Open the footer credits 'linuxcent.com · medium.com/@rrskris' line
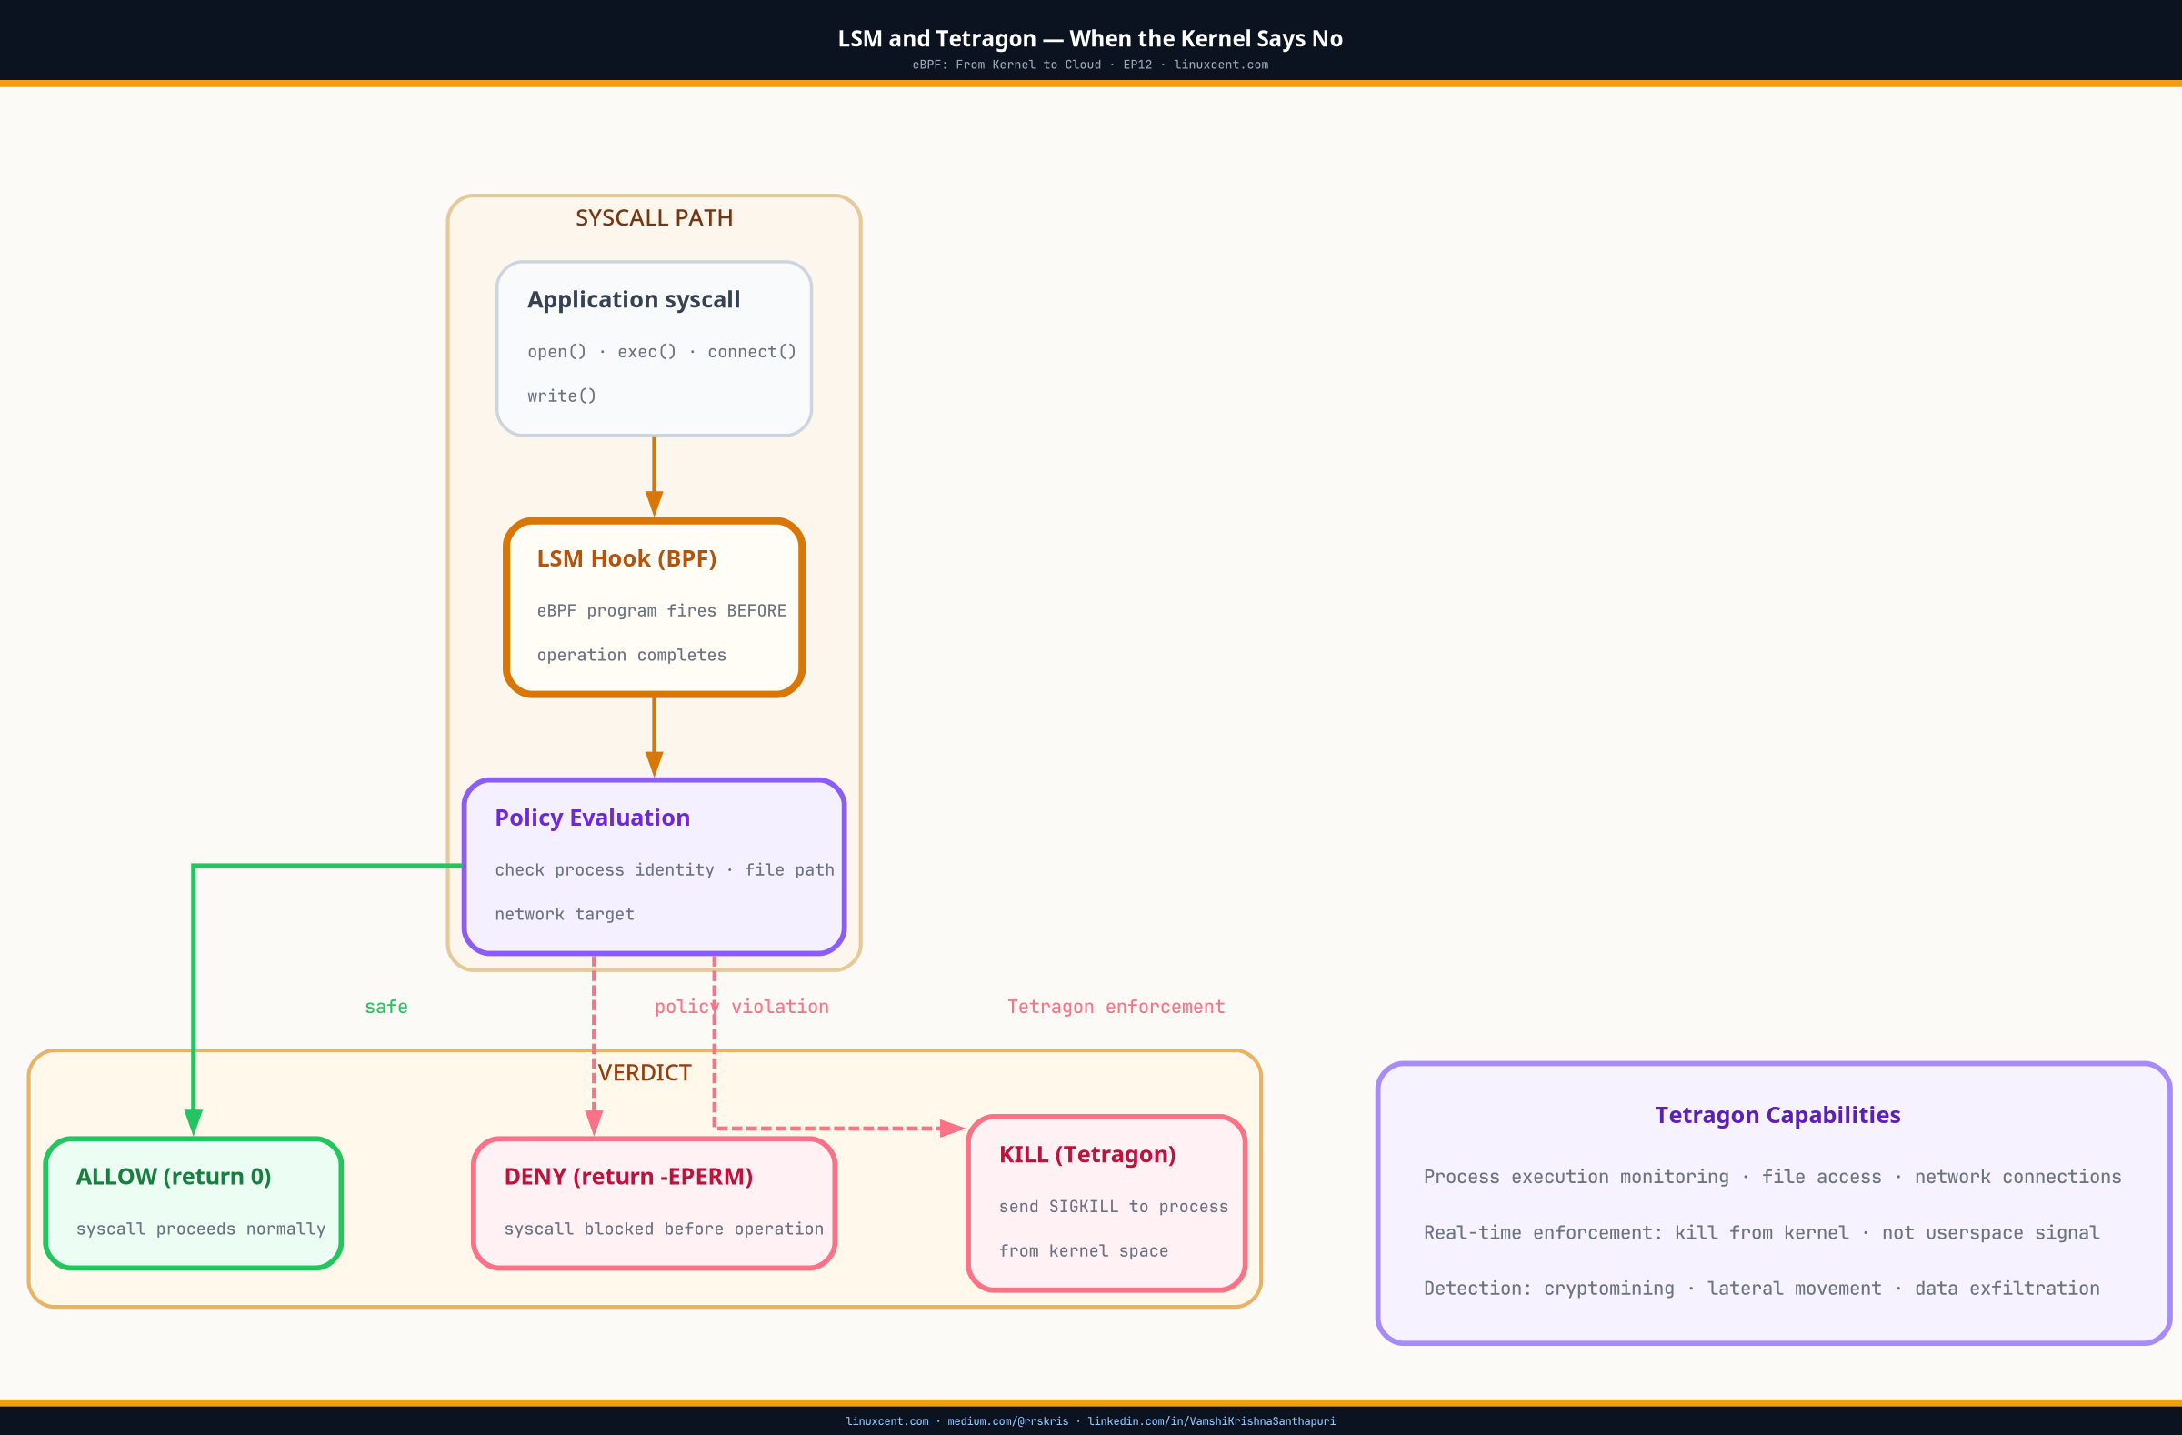2182x1435 pixels. (1090, 1422)
